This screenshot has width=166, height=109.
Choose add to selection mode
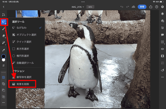coord(4,84)
